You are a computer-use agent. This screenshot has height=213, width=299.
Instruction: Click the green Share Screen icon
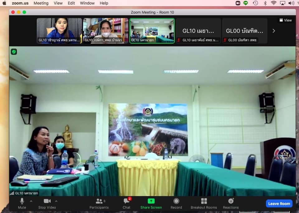[151, 201]
